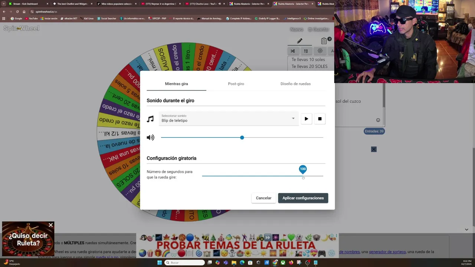Open the bookmarks apps grid icon

coord(4,19)
